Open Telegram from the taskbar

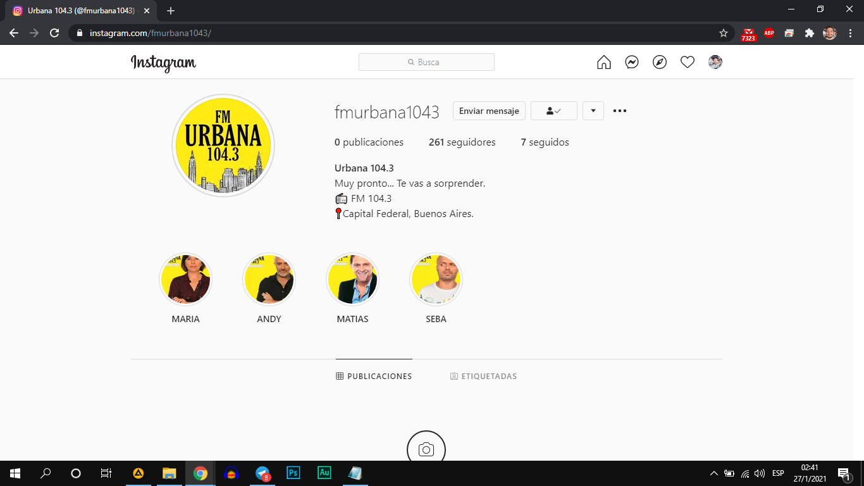262,473
